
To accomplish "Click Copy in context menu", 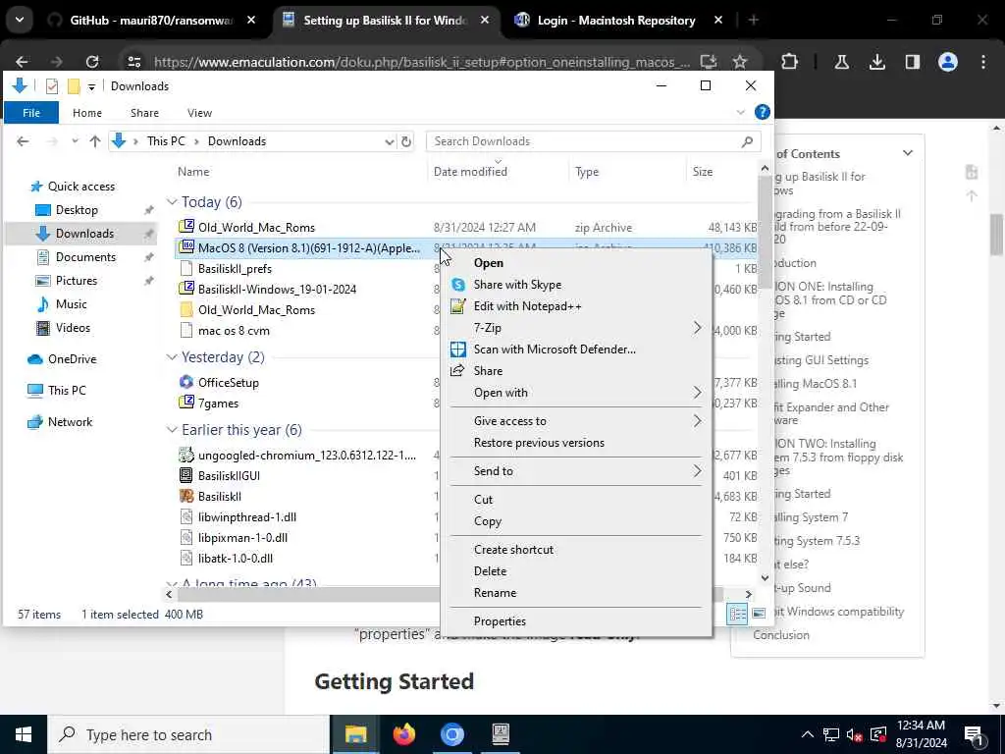I will (487, 521).
